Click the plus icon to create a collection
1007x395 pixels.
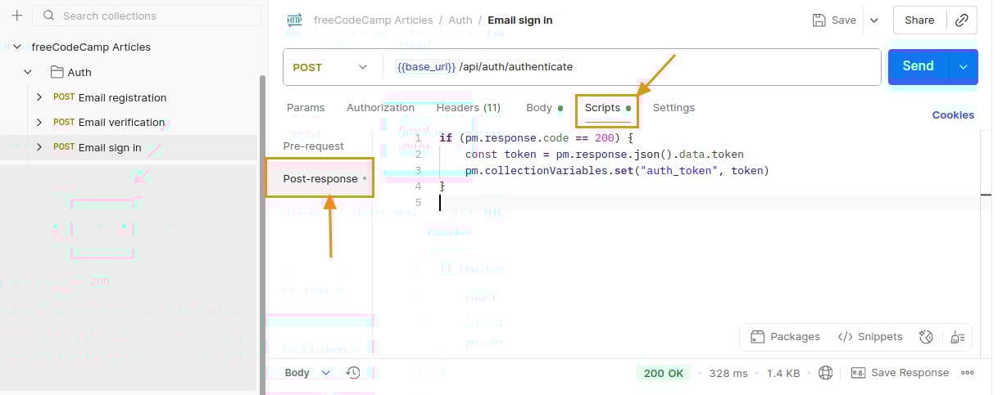(x=16, y=16)
